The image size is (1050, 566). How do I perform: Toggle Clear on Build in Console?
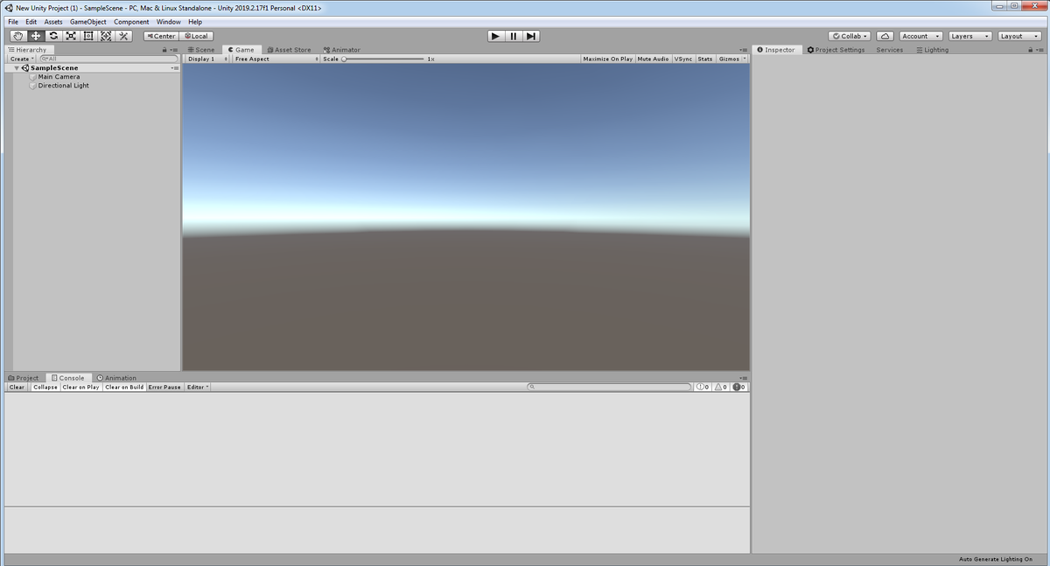click(124, 387)
